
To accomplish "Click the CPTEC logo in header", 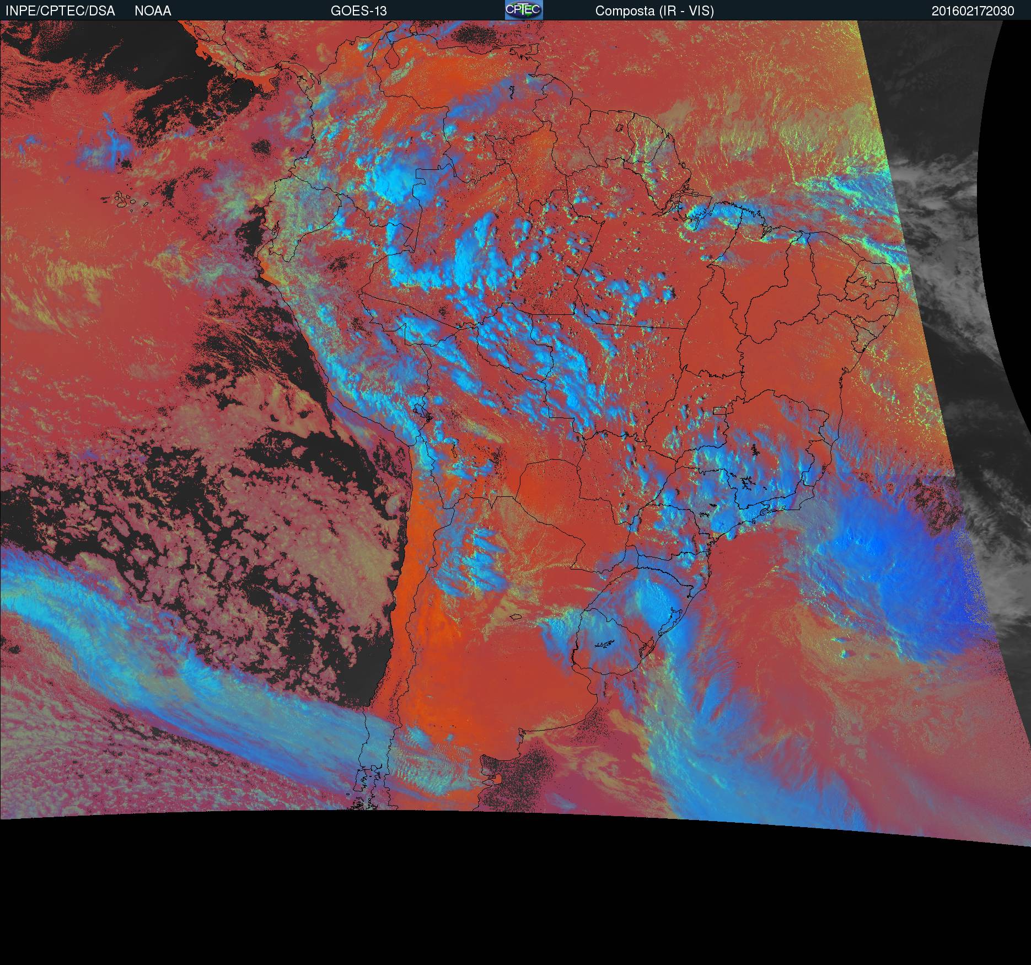I will (x=524, y=10).
